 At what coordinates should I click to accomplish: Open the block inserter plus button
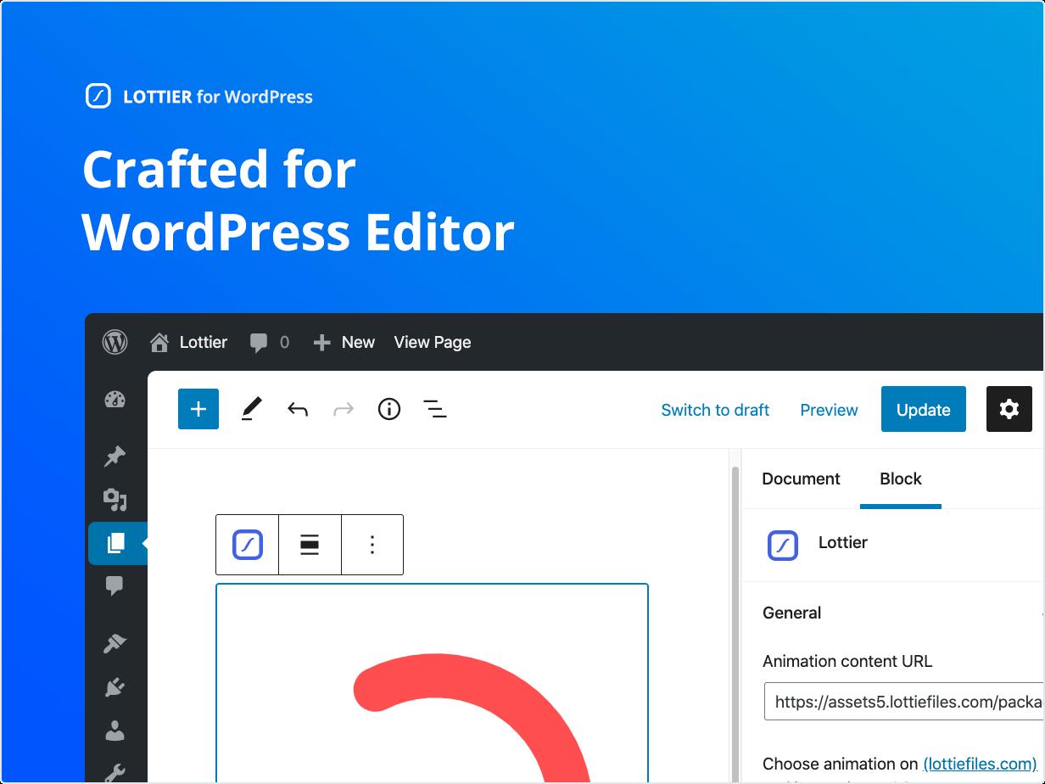pyautogui.click(x=198, y=409)
